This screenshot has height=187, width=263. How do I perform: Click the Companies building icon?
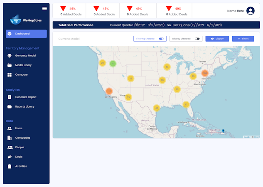pos(10,138)
